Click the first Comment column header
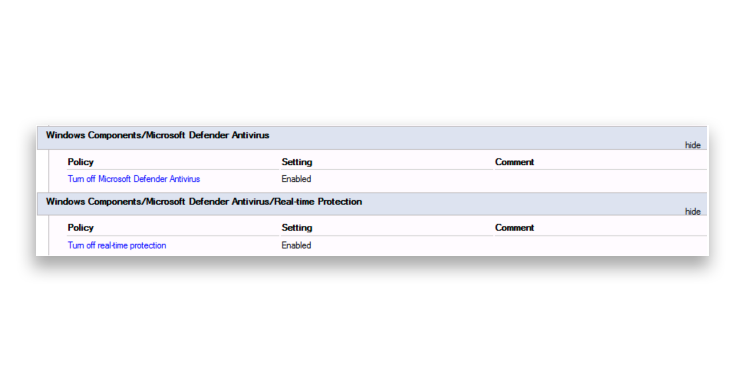This screenshot has height=381, width=745. point(514,162)
